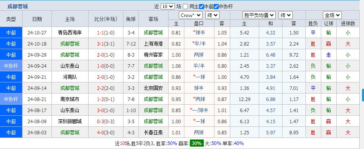
Task: Click the 1-1(1-0) score on 24-10-27
Action: [x=106, y=33]
